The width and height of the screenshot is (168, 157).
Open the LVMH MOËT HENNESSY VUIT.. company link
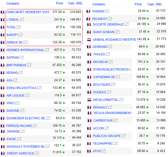point(28,12)
